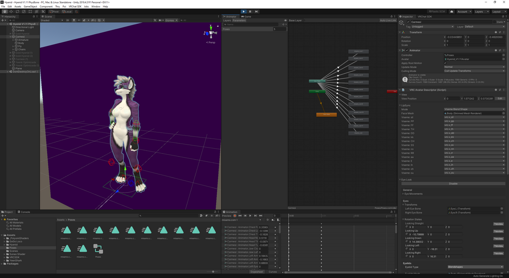
Task: Click animation record button
Action: pyautogui.click(x=234, y=215)
